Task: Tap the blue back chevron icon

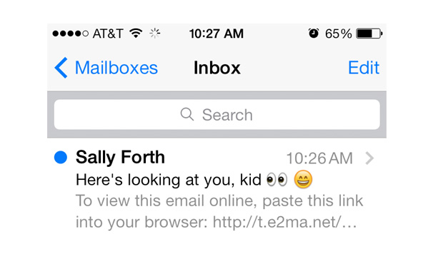Action: [61, 68]
